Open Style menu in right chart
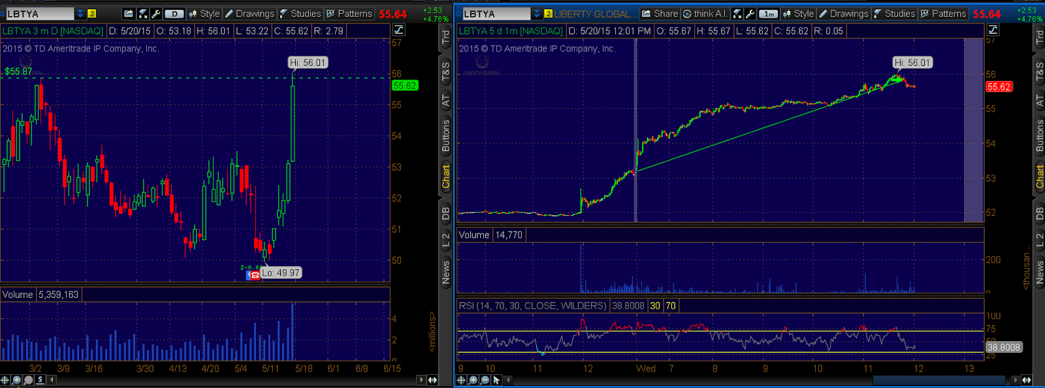Image resolution: width=1045 pixels, height=388 pixels. [798, 14]
